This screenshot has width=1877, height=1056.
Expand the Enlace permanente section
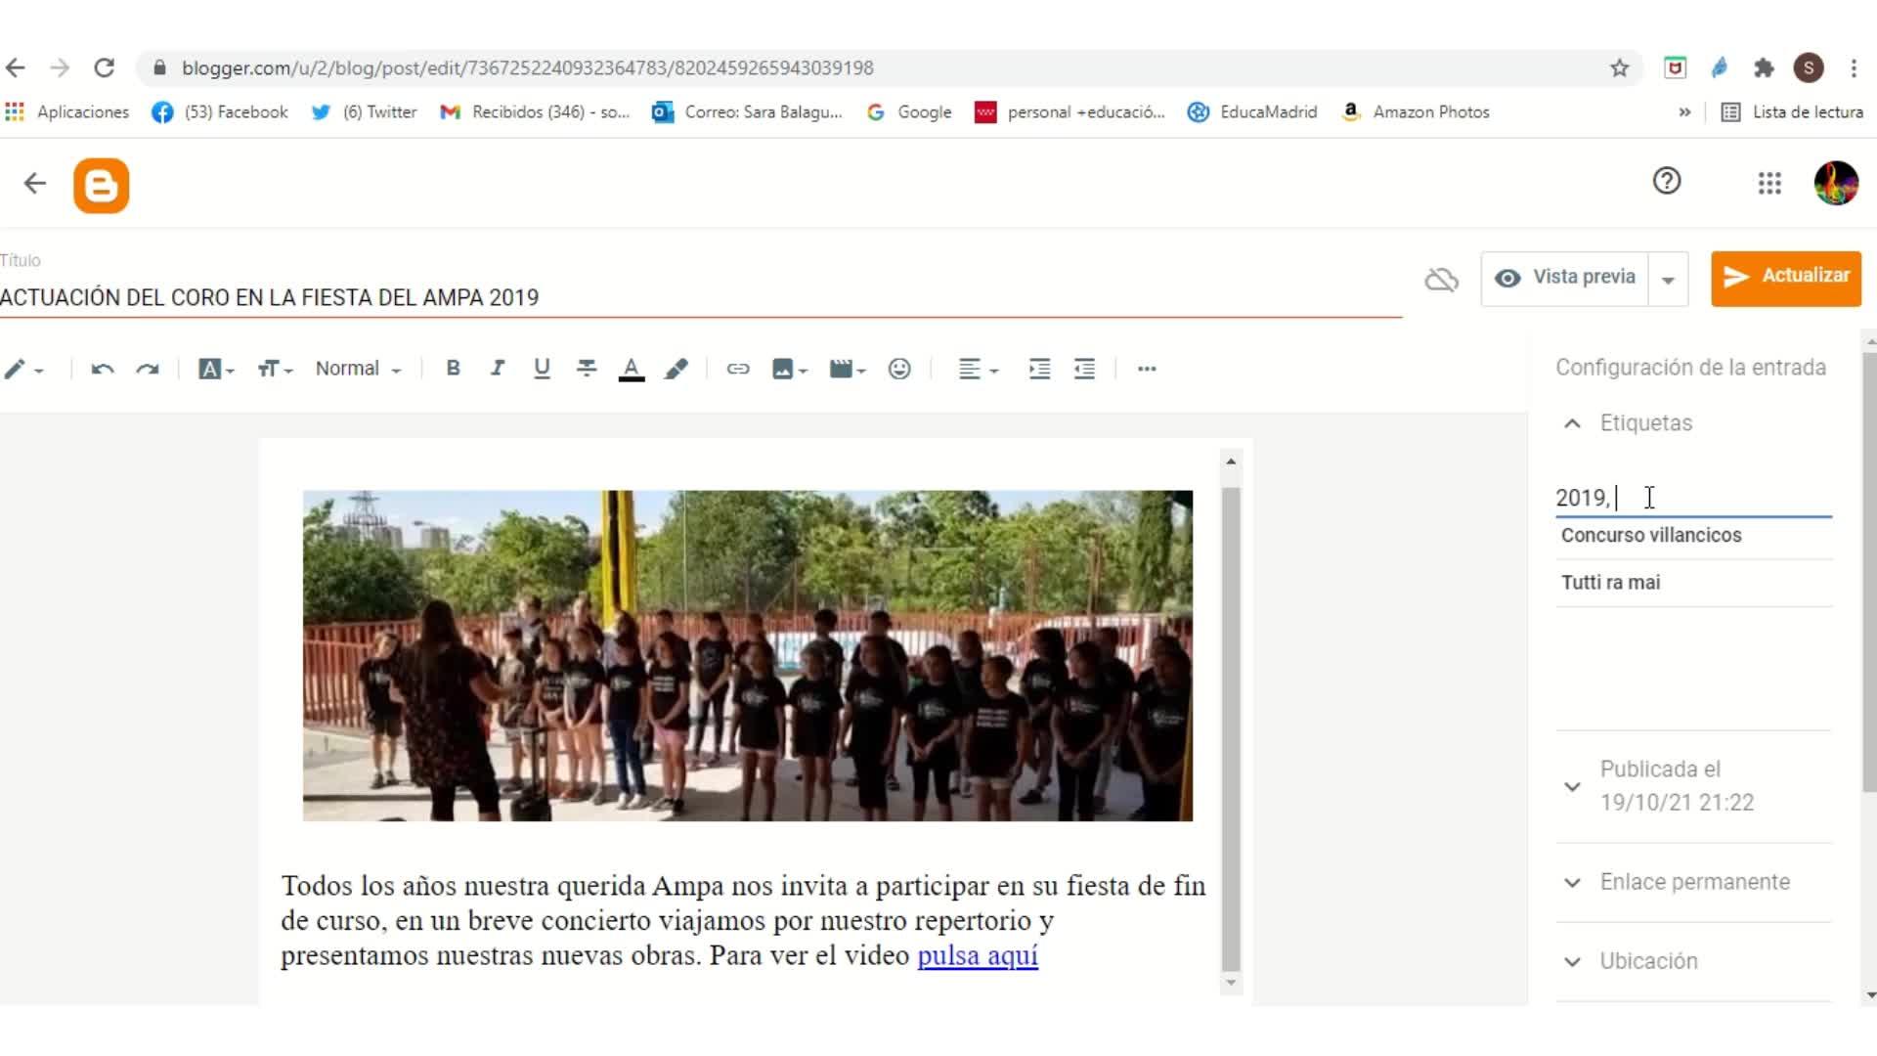tap(1693, 882)
